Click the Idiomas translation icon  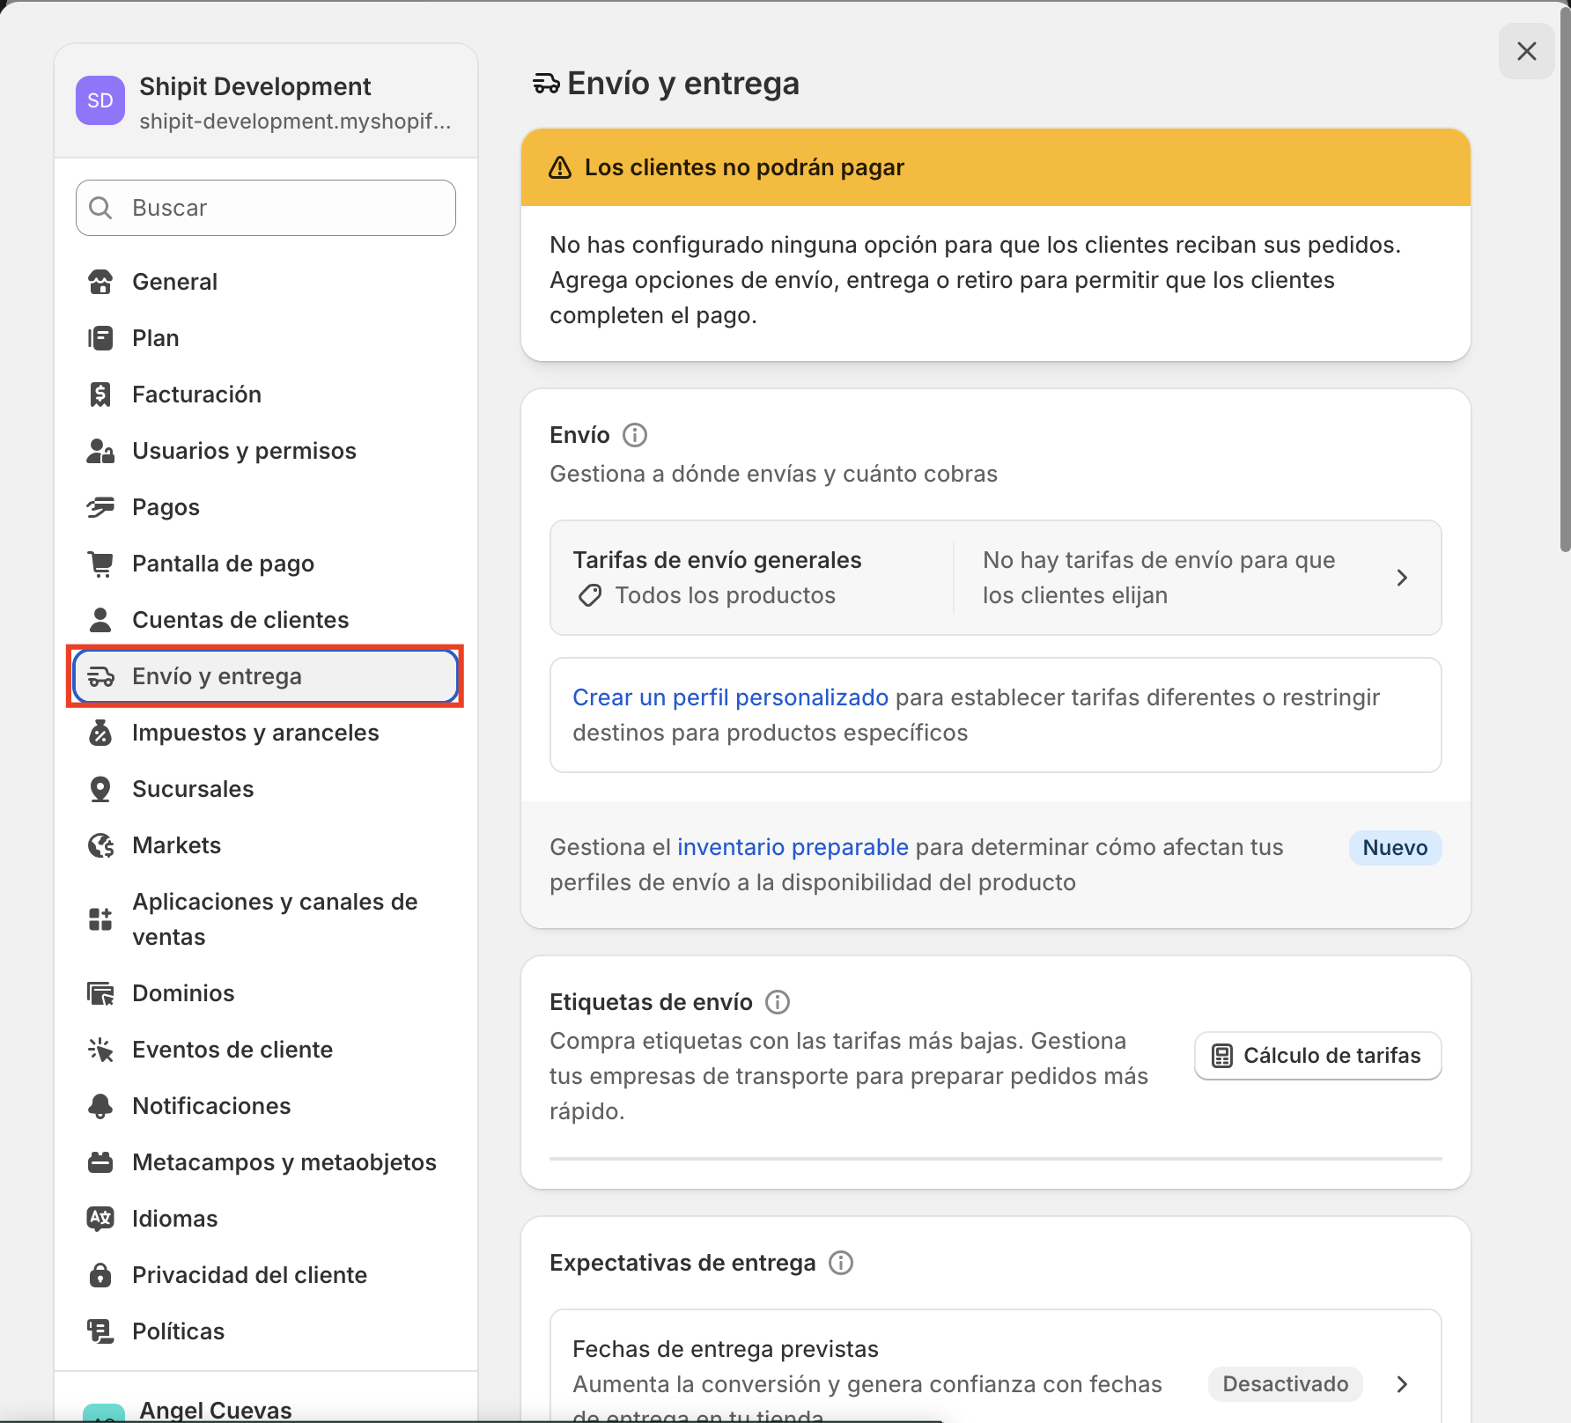click(x=101, y=1219)
